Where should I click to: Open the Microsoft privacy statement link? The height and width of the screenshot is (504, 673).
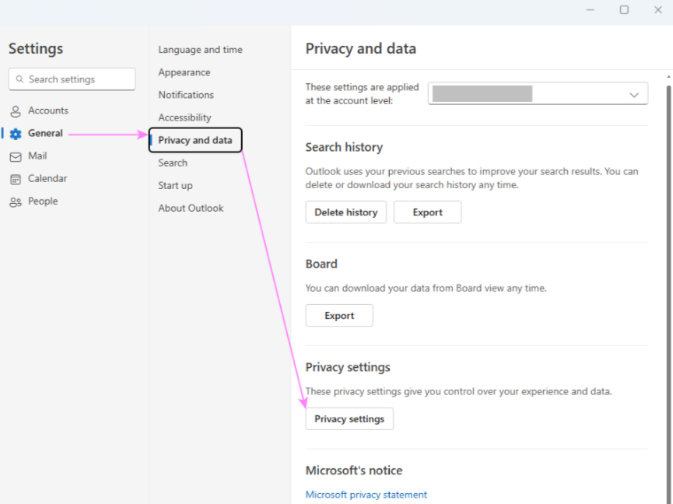pos(366,495)
